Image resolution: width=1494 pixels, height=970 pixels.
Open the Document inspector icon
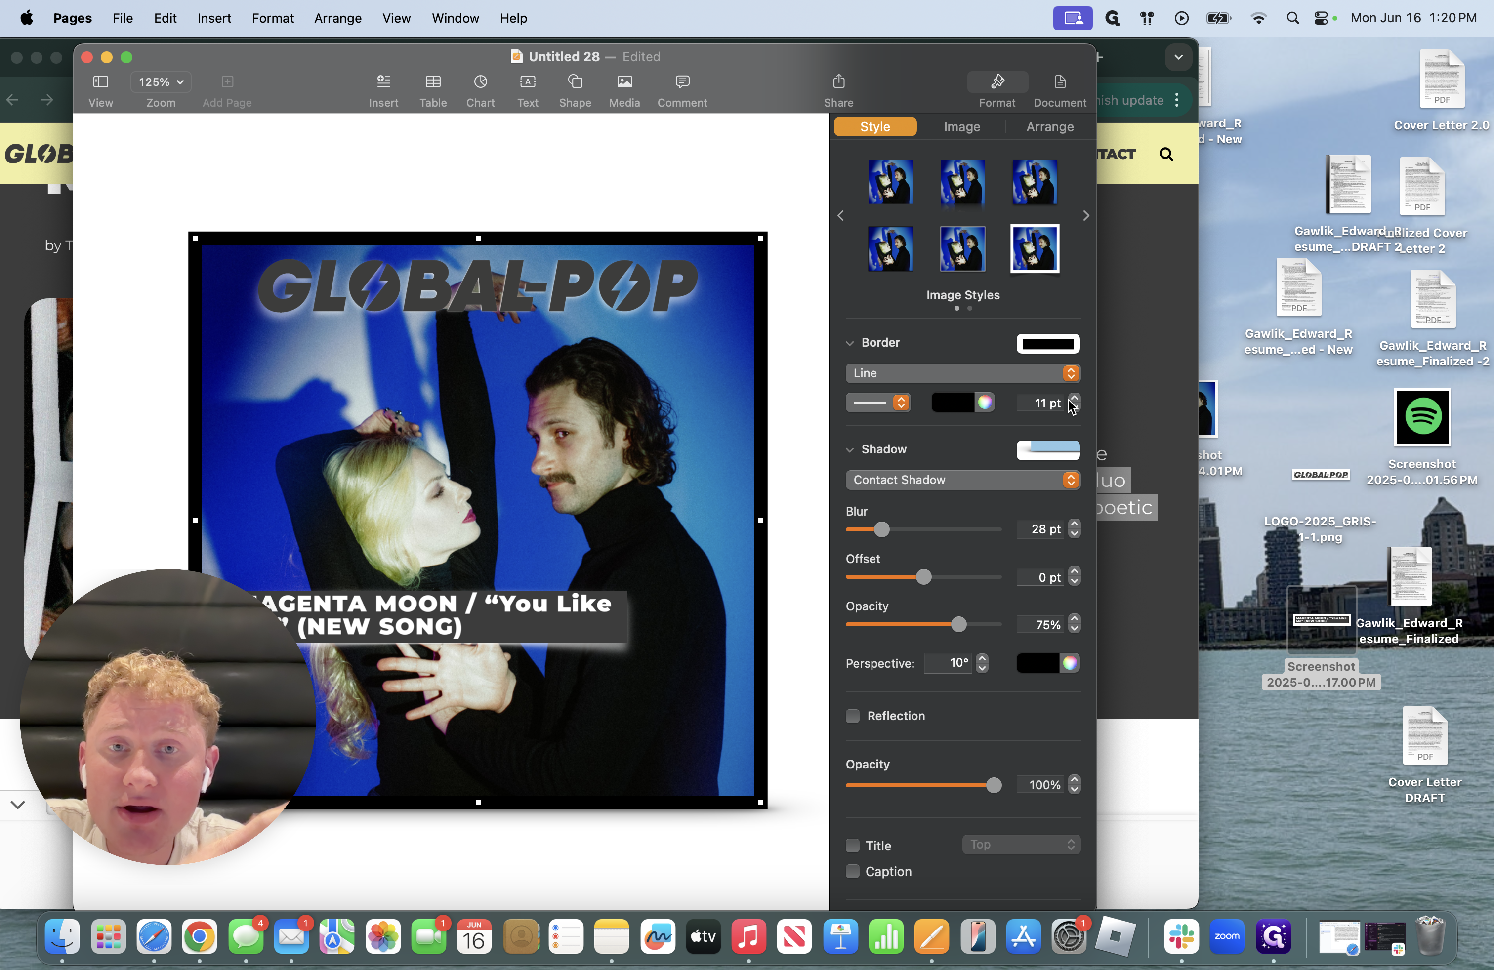point(1060,81)
